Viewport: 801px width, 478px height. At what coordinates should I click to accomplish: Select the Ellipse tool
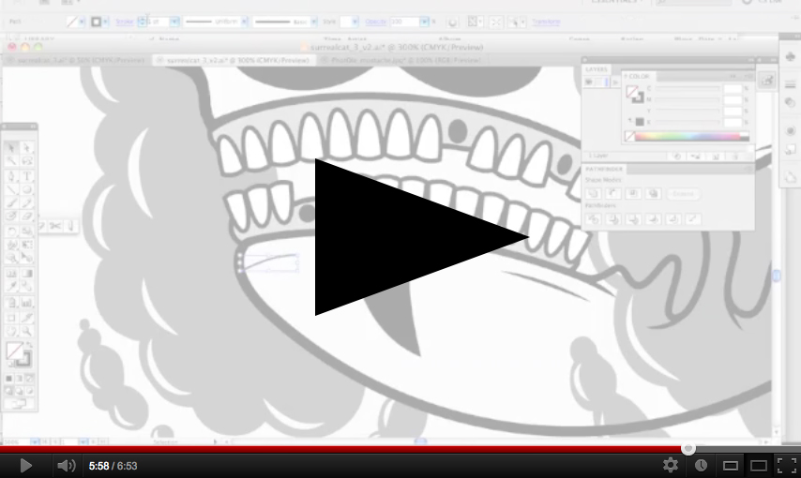coord(27,189)
